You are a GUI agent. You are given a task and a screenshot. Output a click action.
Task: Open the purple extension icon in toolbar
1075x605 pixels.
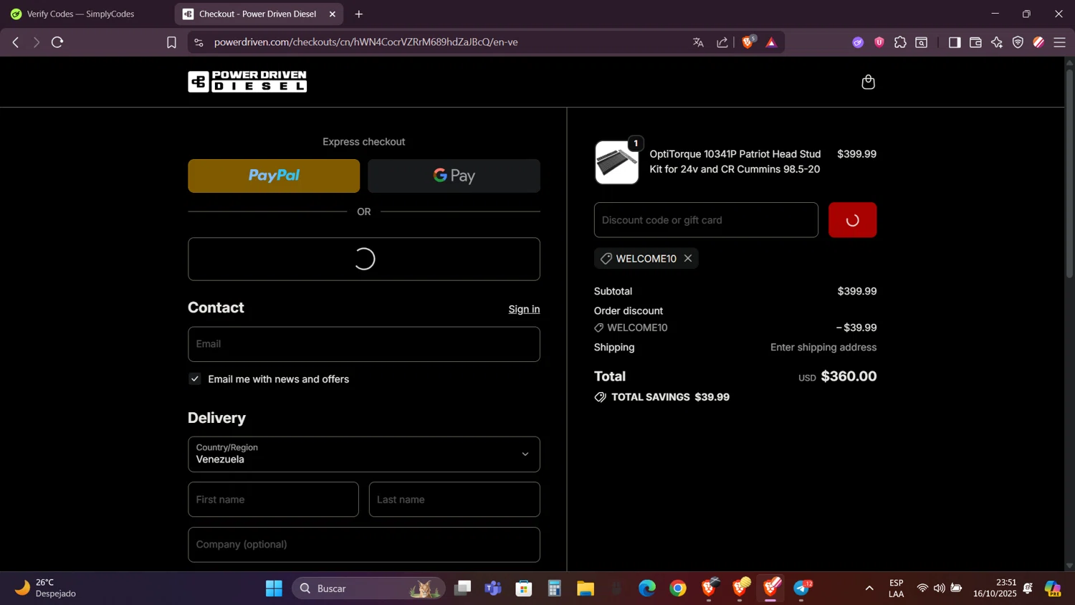coord(858,42)
